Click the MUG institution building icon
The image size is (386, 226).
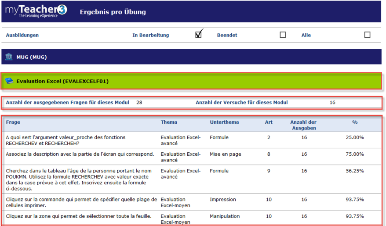[x=9, y=57]
